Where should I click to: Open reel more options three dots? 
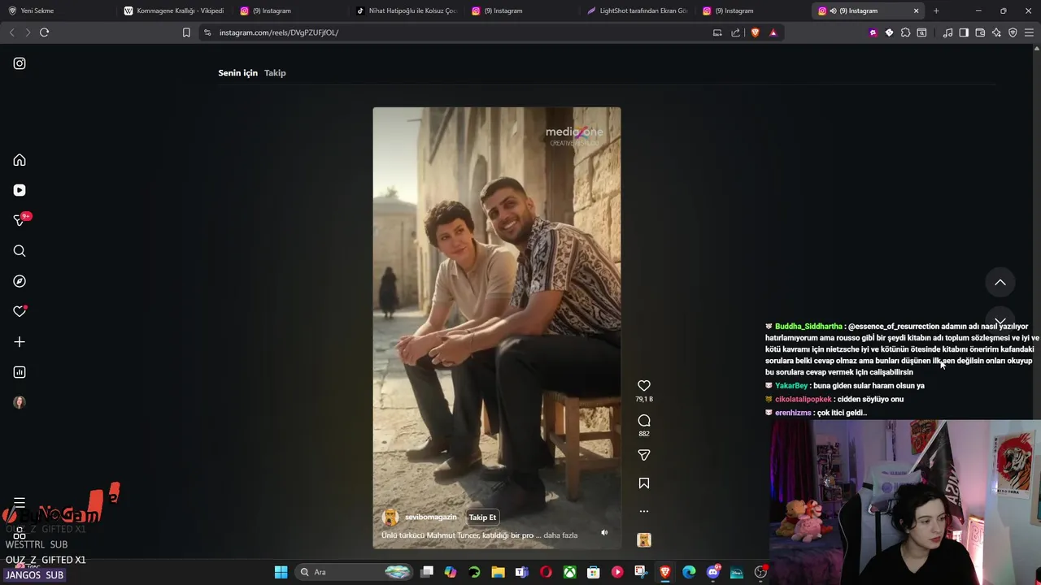[x=644, y=511]
